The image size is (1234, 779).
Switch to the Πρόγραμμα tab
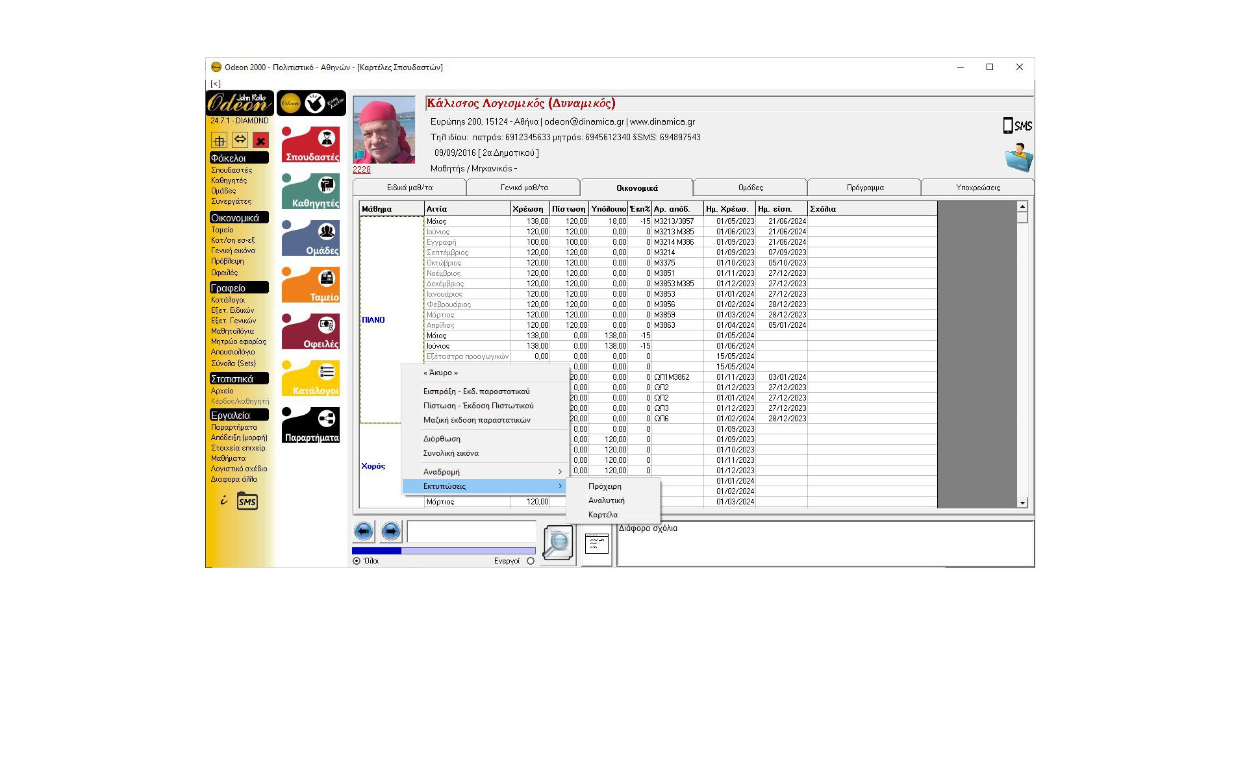pyautogui.click(x=865, y=188)
